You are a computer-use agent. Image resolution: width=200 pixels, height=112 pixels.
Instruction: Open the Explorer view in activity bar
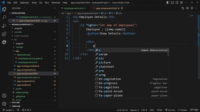point(4,9)
